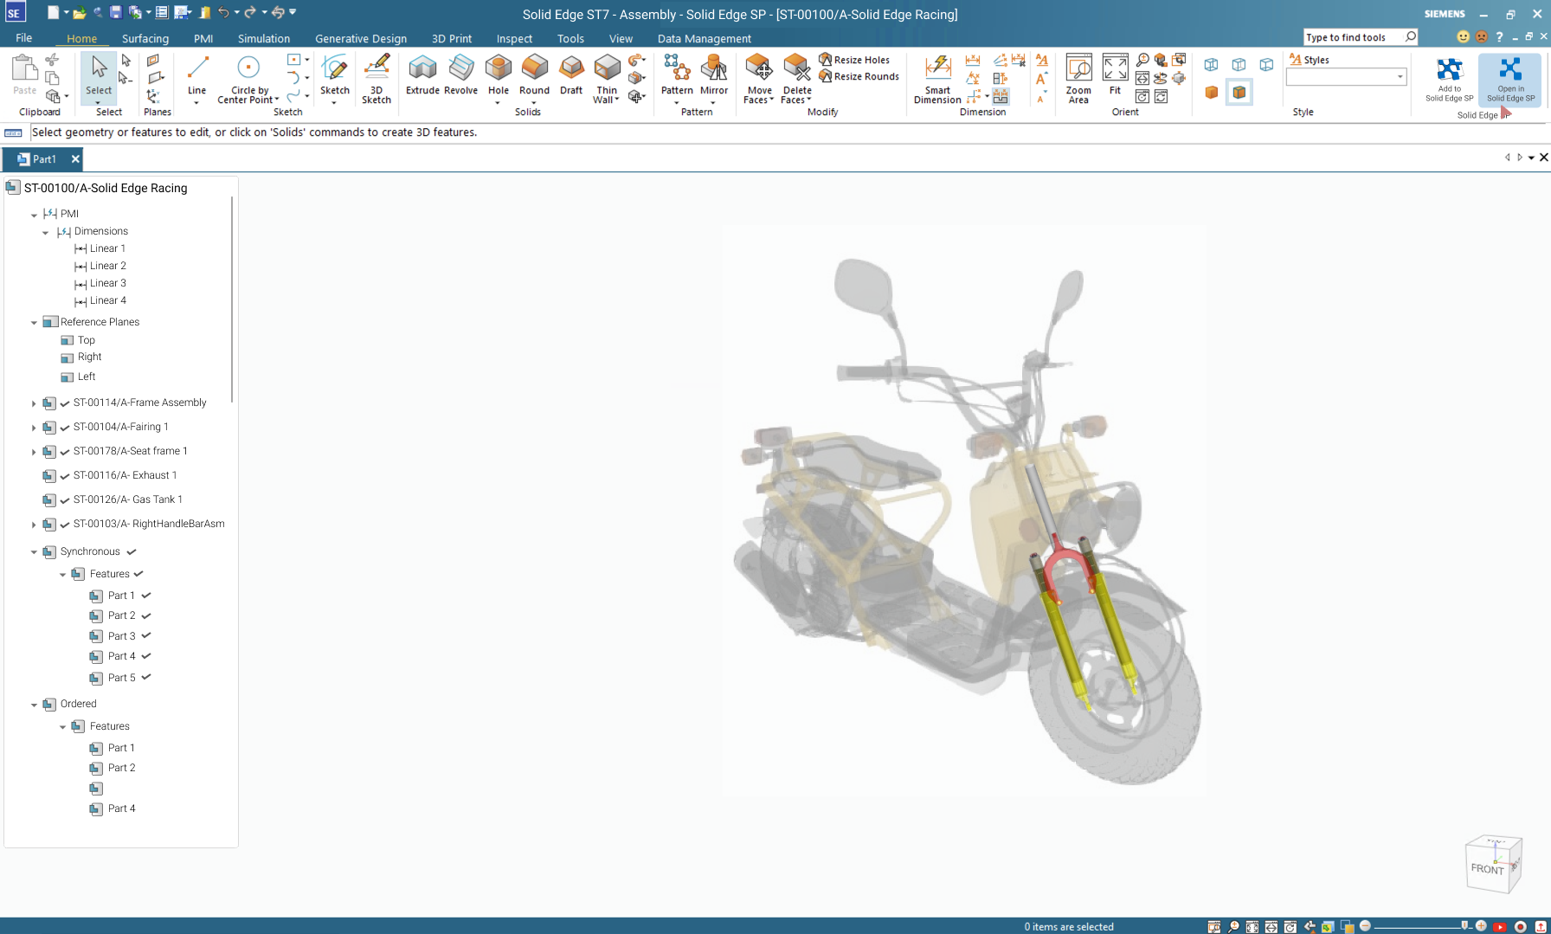Toggle check on Gas Tank 1

65,500
